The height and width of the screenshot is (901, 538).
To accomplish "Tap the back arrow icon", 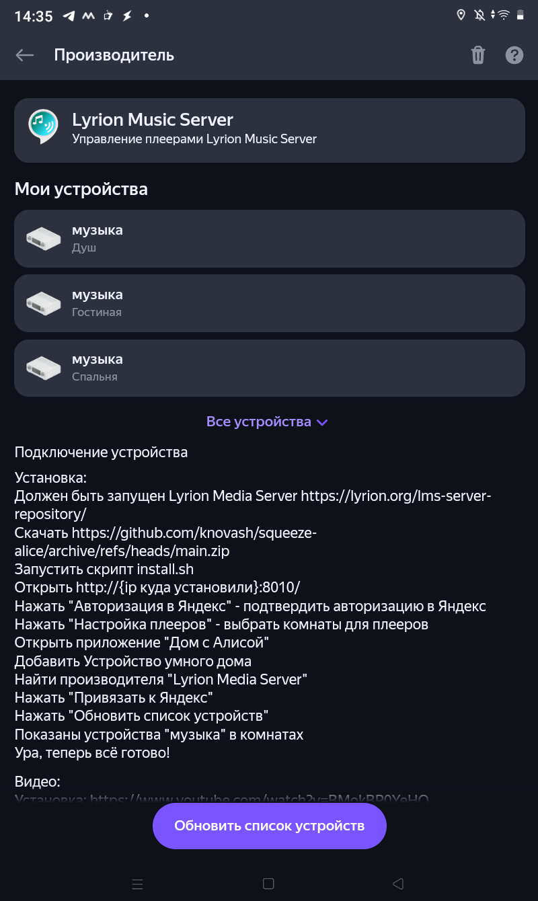I will point(25,55).
